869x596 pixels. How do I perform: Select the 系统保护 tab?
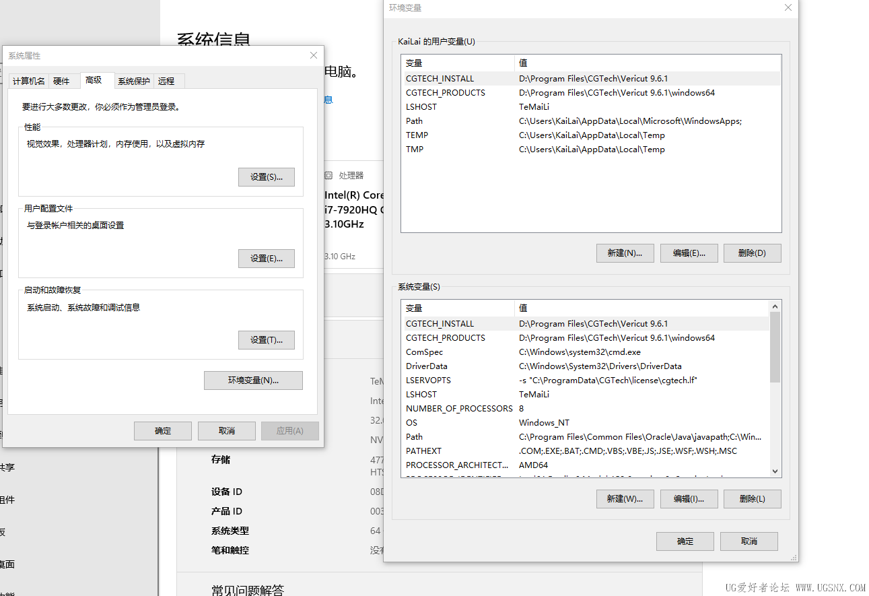(134, 81)
